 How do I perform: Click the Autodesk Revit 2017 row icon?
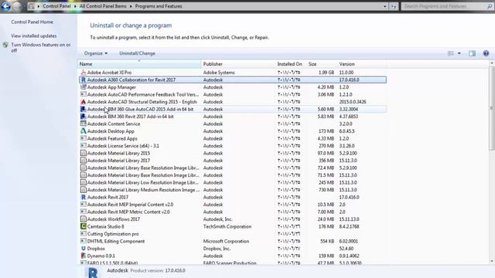coord(84,197)
